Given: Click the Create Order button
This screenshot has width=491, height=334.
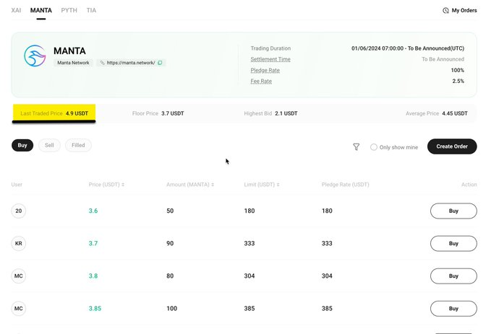Looking at the screenshot, I should [452, 146].
